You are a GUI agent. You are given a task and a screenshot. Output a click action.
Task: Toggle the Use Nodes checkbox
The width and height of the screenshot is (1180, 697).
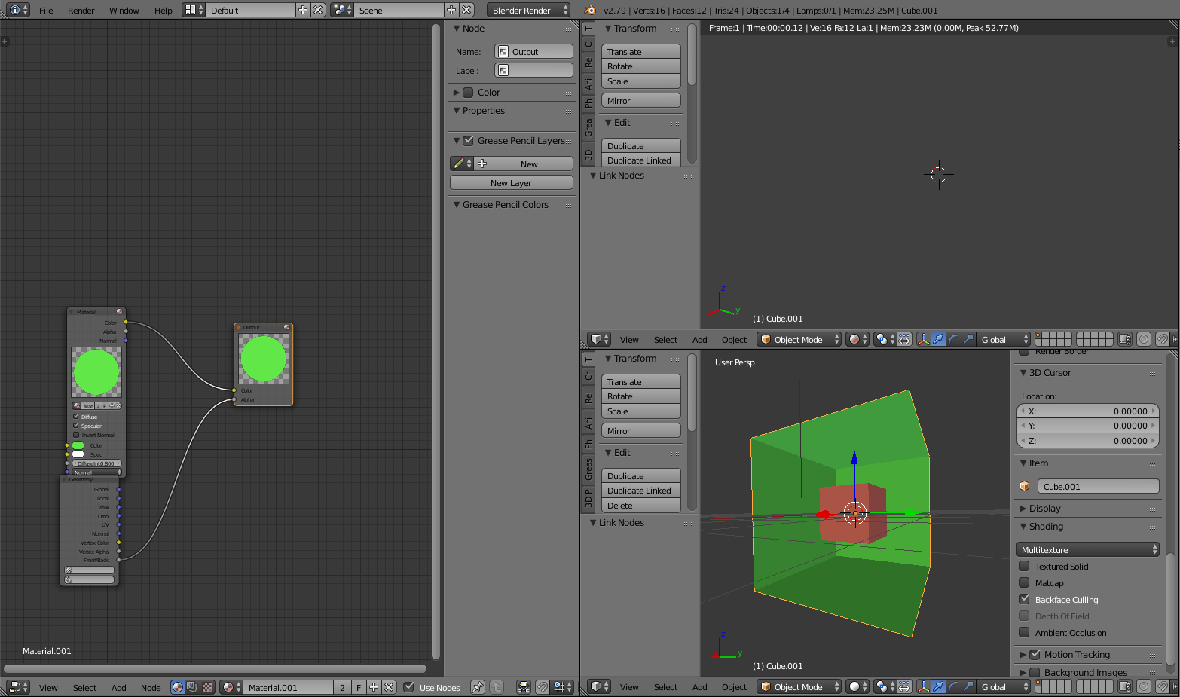408,687
